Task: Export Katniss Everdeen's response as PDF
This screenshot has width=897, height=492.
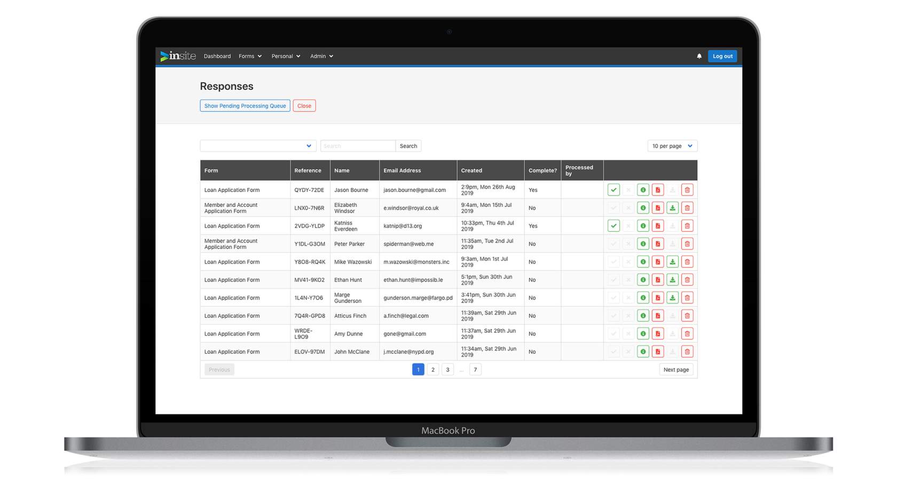Action: click(x=658, y=225)
